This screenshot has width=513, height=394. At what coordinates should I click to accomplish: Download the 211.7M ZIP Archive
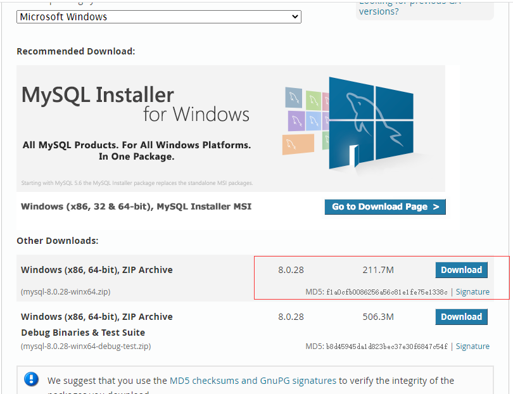coord(461,270)
